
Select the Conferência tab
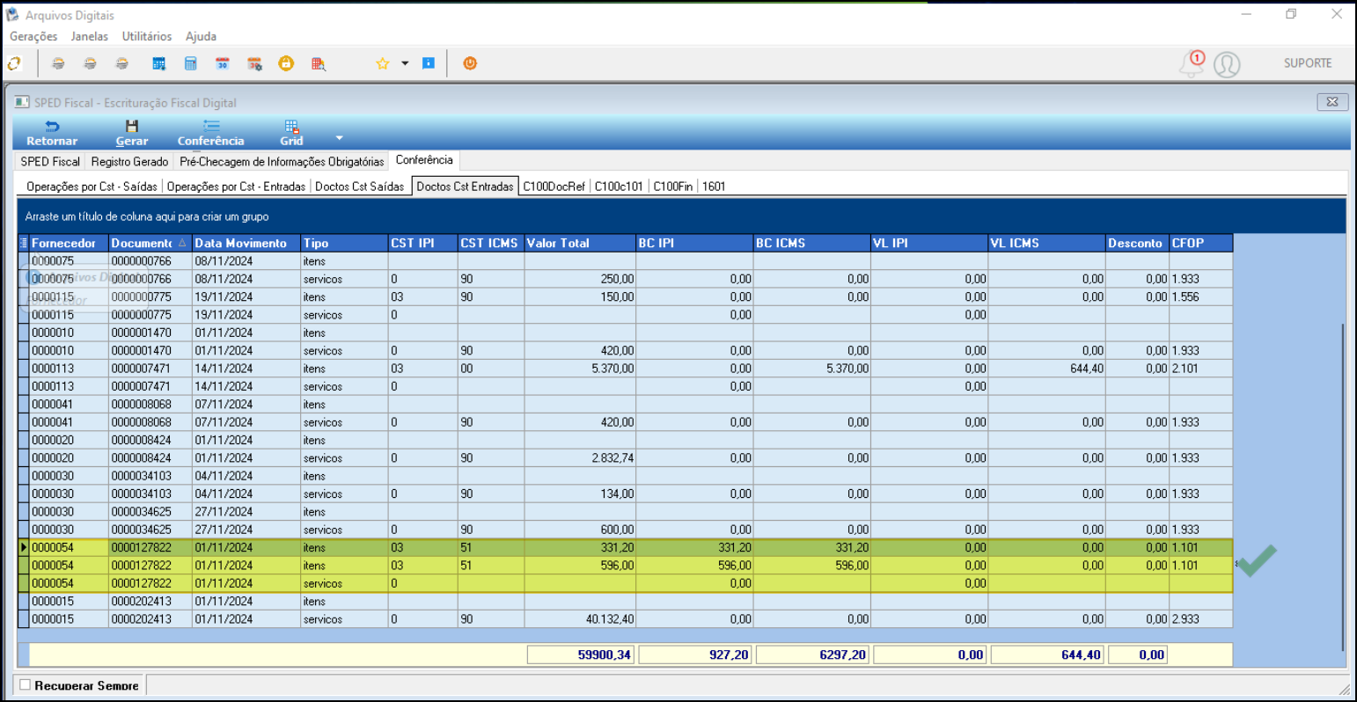click(x=424, y=160)
